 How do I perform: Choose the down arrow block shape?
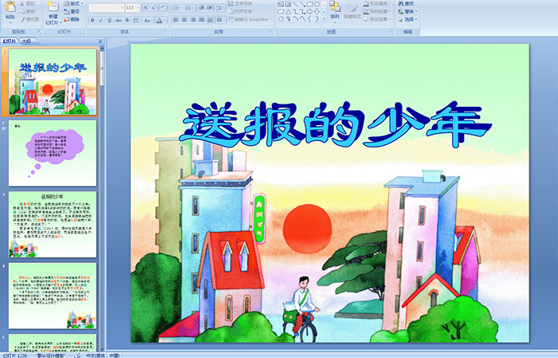click(316, 11)
